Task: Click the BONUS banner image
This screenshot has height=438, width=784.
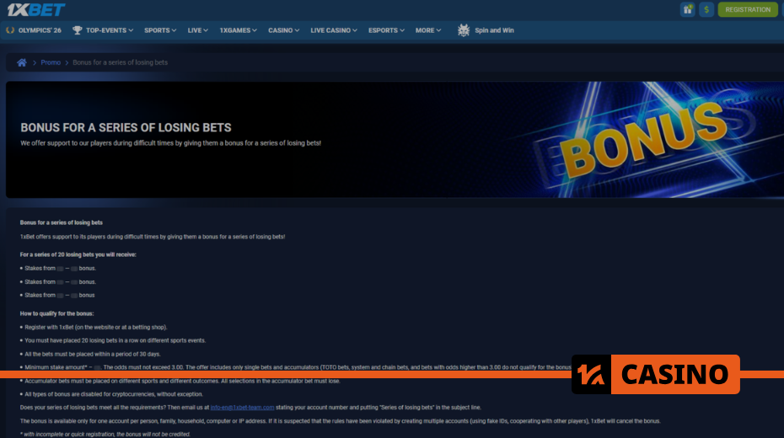Action: [x=645, y=140]
